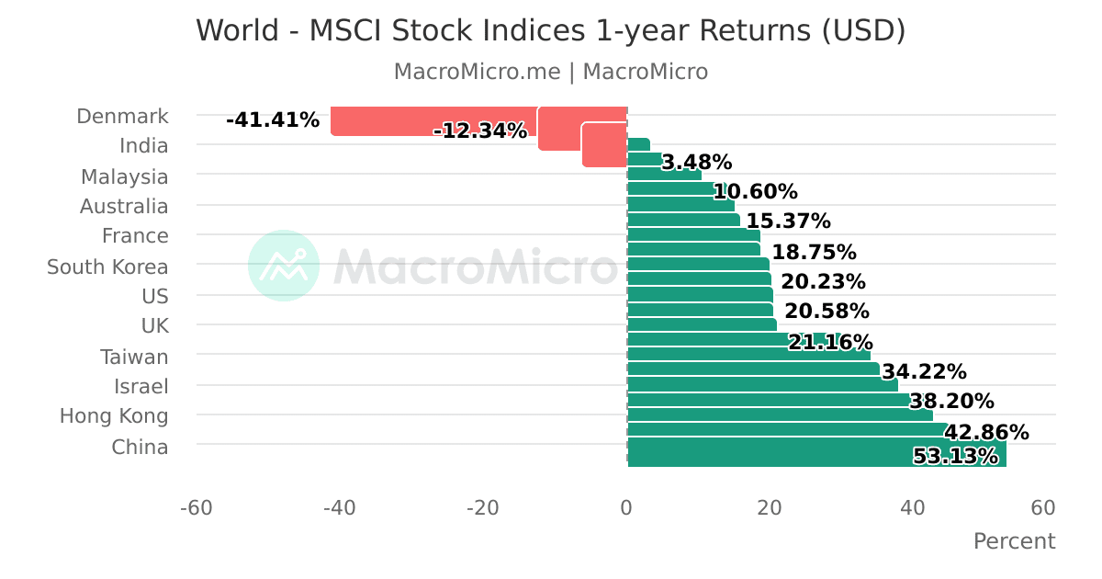Click the -60 tick on the x-axis

tap(196, 508)
